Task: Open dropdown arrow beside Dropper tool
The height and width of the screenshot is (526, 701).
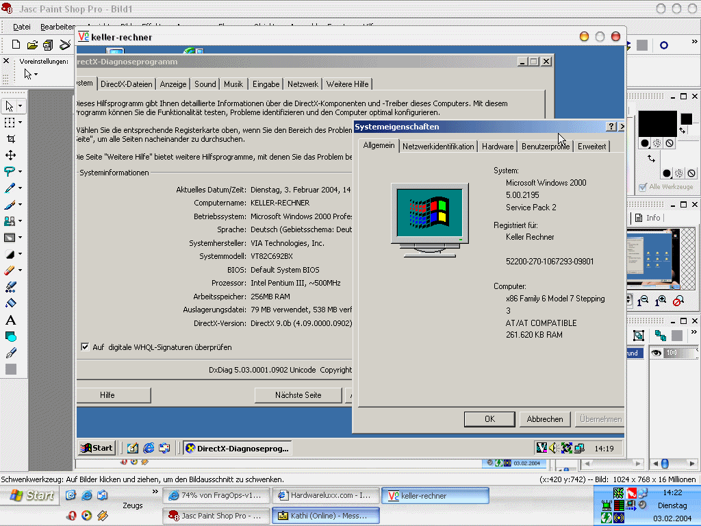Action: (x=20, y=188)
